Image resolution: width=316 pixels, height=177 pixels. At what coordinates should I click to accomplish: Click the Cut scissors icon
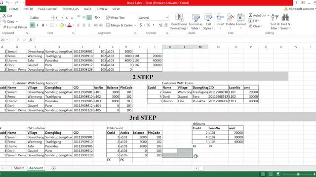tap(4, 16)
